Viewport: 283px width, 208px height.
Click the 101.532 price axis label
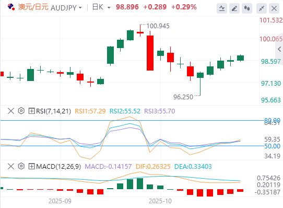[271, 20]
